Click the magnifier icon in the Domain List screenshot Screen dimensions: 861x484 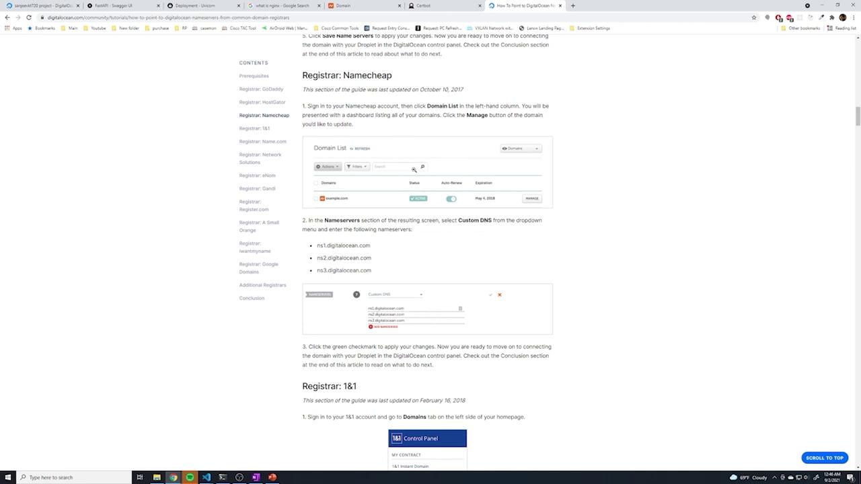pyautogui.click(x=422, y=167)
